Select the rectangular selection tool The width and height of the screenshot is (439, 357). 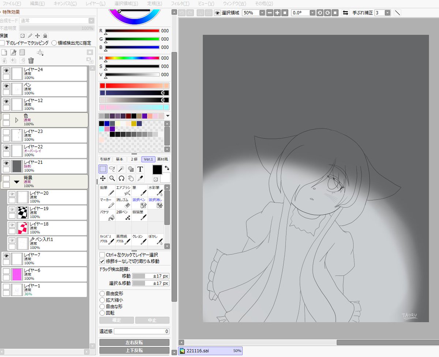[103, 169]
